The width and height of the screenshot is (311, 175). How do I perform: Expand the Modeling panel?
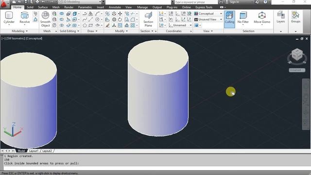[19, 31]
